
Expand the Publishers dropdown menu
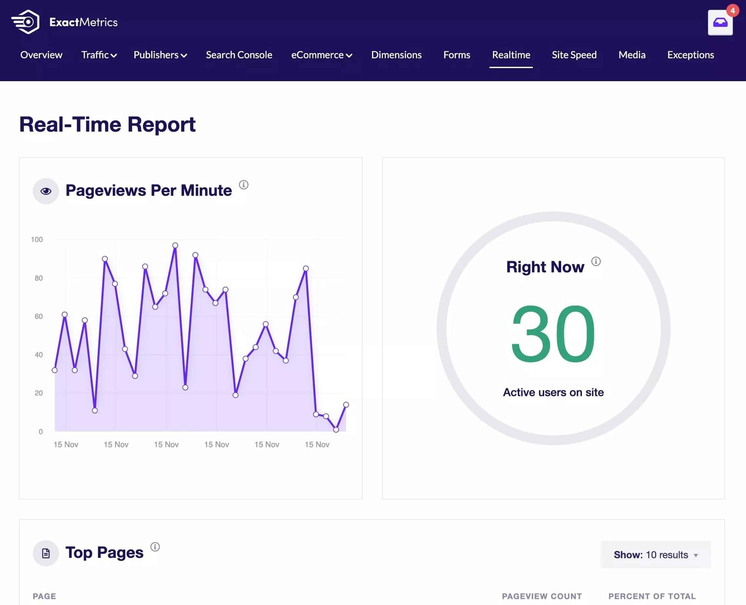click(160, 55)
